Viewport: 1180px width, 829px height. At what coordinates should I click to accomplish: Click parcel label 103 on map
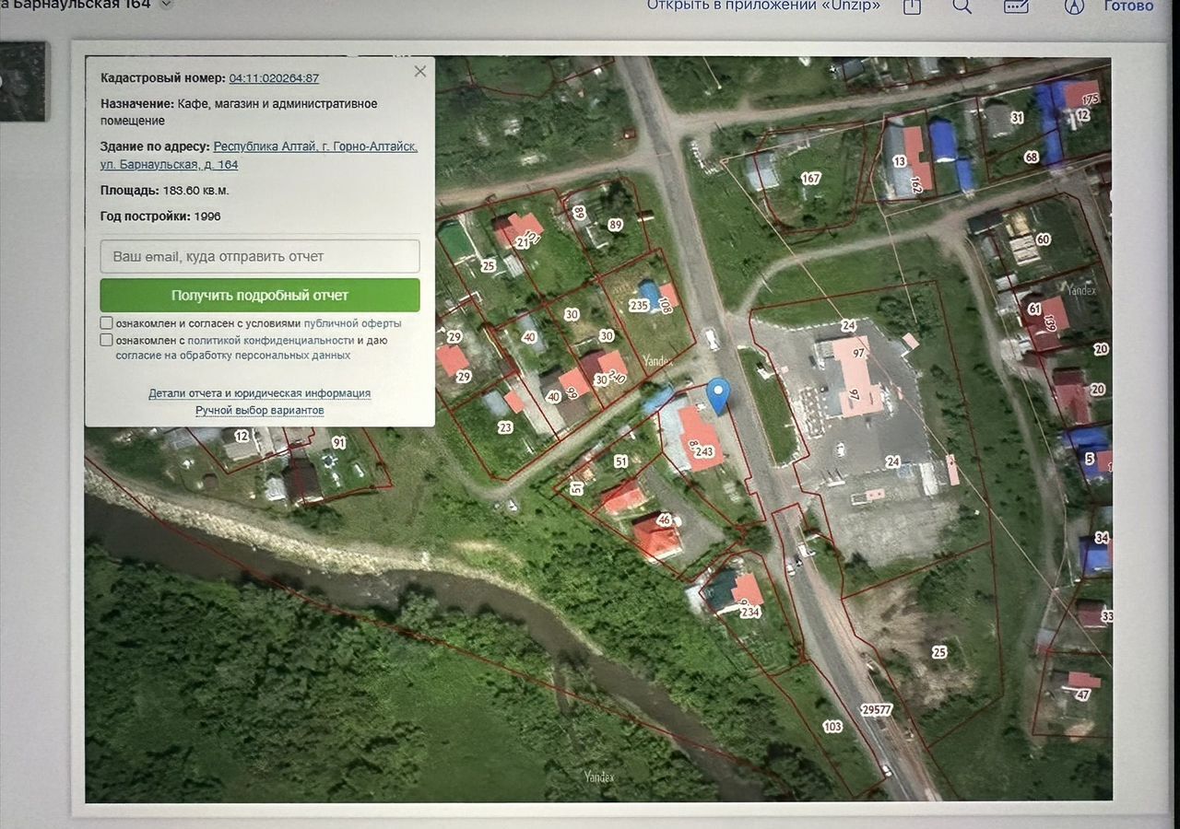point(832,727)
